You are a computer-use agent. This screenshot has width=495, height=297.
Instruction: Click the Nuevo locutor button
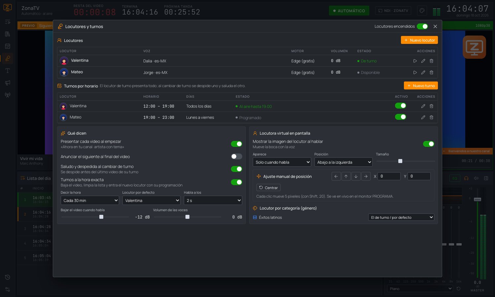(419, 40)
